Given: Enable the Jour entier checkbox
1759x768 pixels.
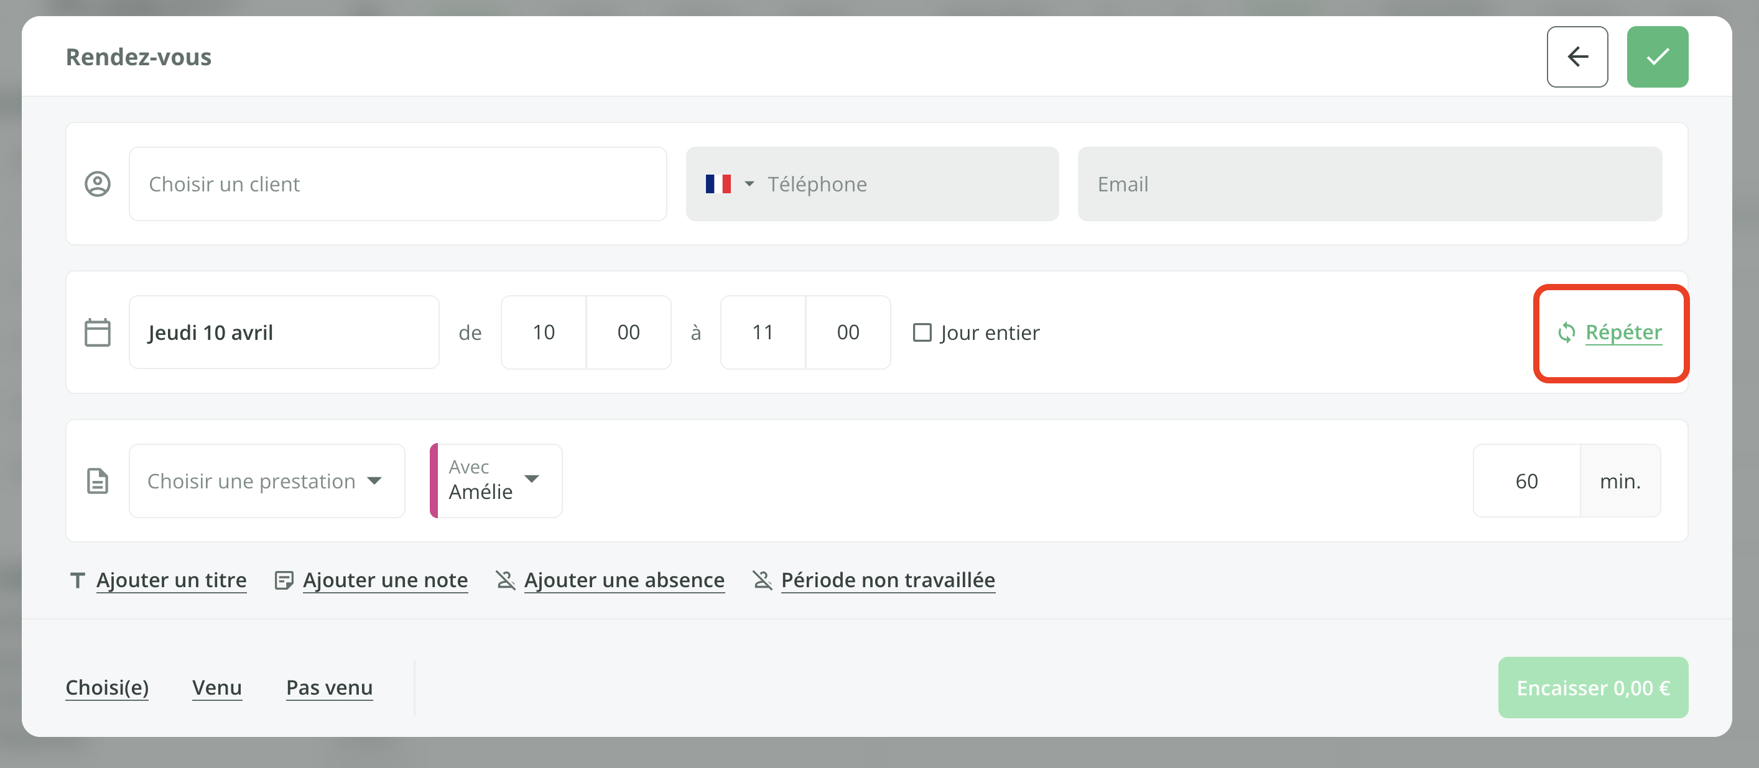Looking at the screenshot, I should point(922,333).
